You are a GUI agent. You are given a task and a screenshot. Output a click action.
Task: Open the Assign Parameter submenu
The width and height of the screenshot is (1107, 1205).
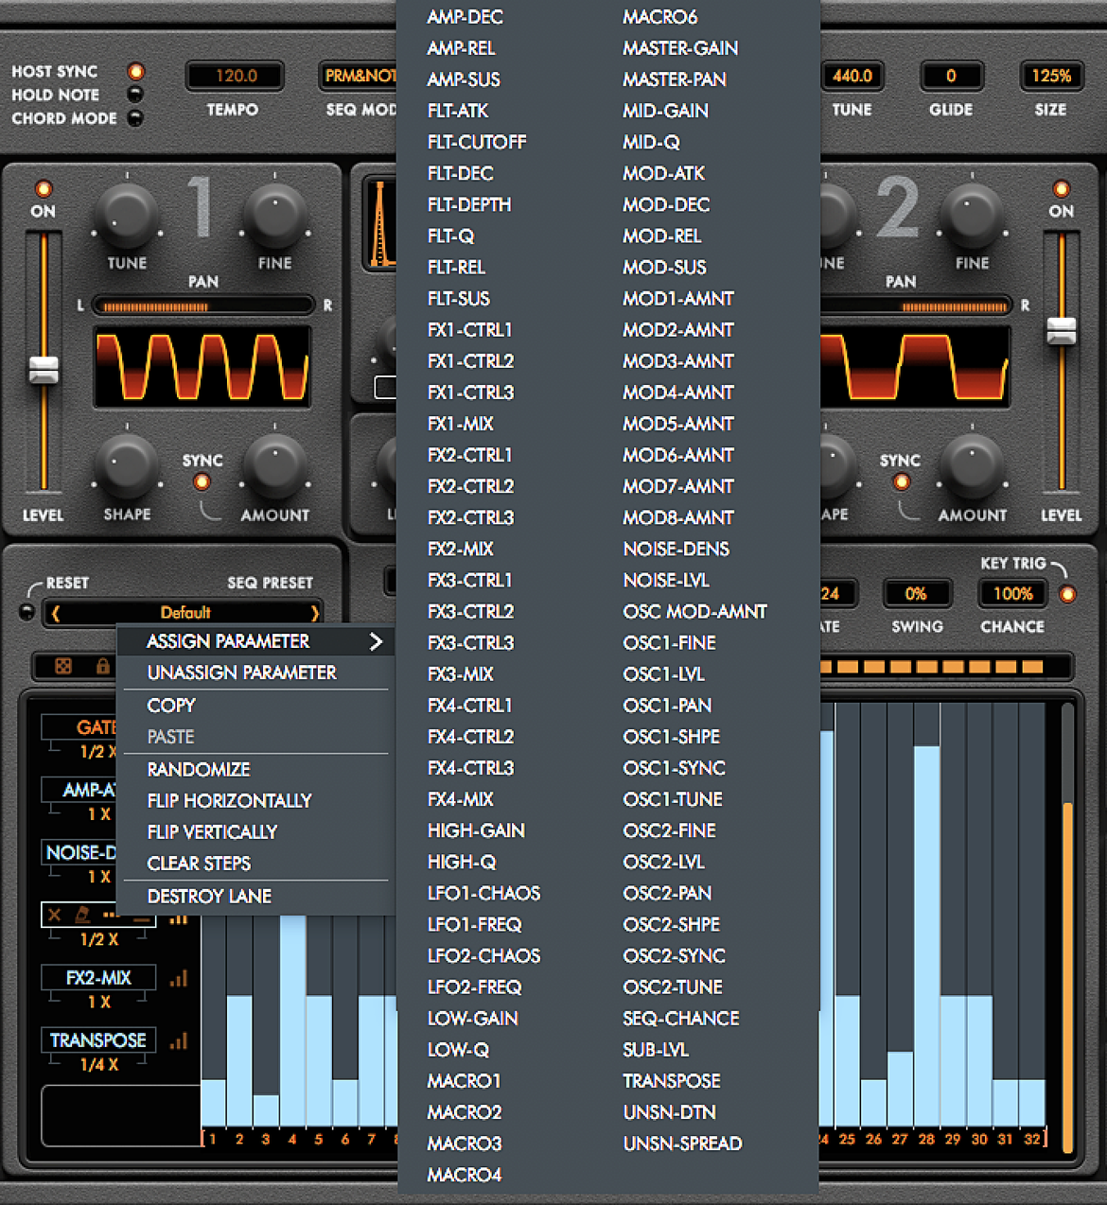[x=255, y=641]
